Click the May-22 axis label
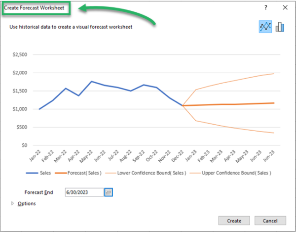This screenshot has width=296, height=232. tap(86, 156)
